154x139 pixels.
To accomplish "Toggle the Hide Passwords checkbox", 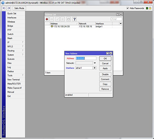I will pos(127,8).
